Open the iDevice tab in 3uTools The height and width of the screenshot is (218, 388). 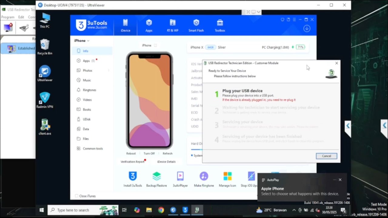coord(125,25)
